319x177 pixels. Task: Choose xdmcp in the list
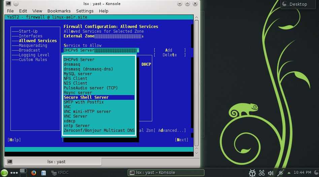(99, 121)
